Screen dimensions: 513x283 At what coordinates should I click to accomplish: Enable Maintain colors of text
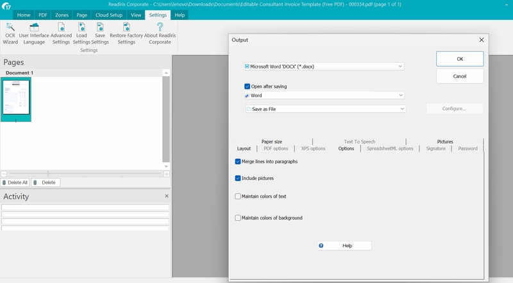click(238, 197)
